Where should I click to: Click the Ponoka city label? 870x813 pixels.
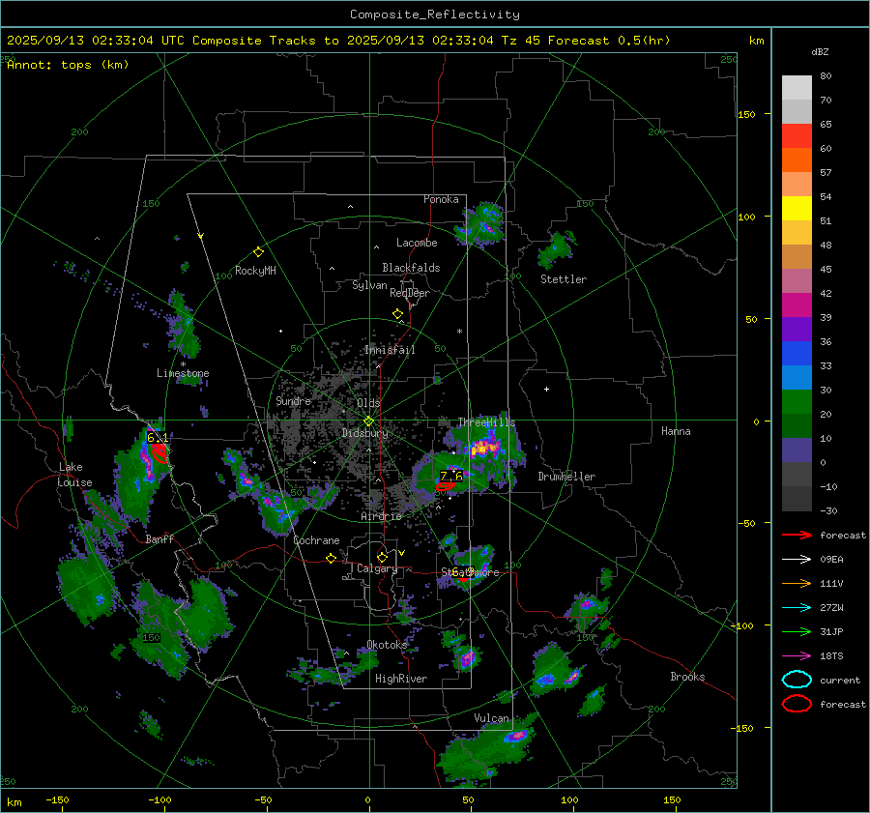pos(441,199)
